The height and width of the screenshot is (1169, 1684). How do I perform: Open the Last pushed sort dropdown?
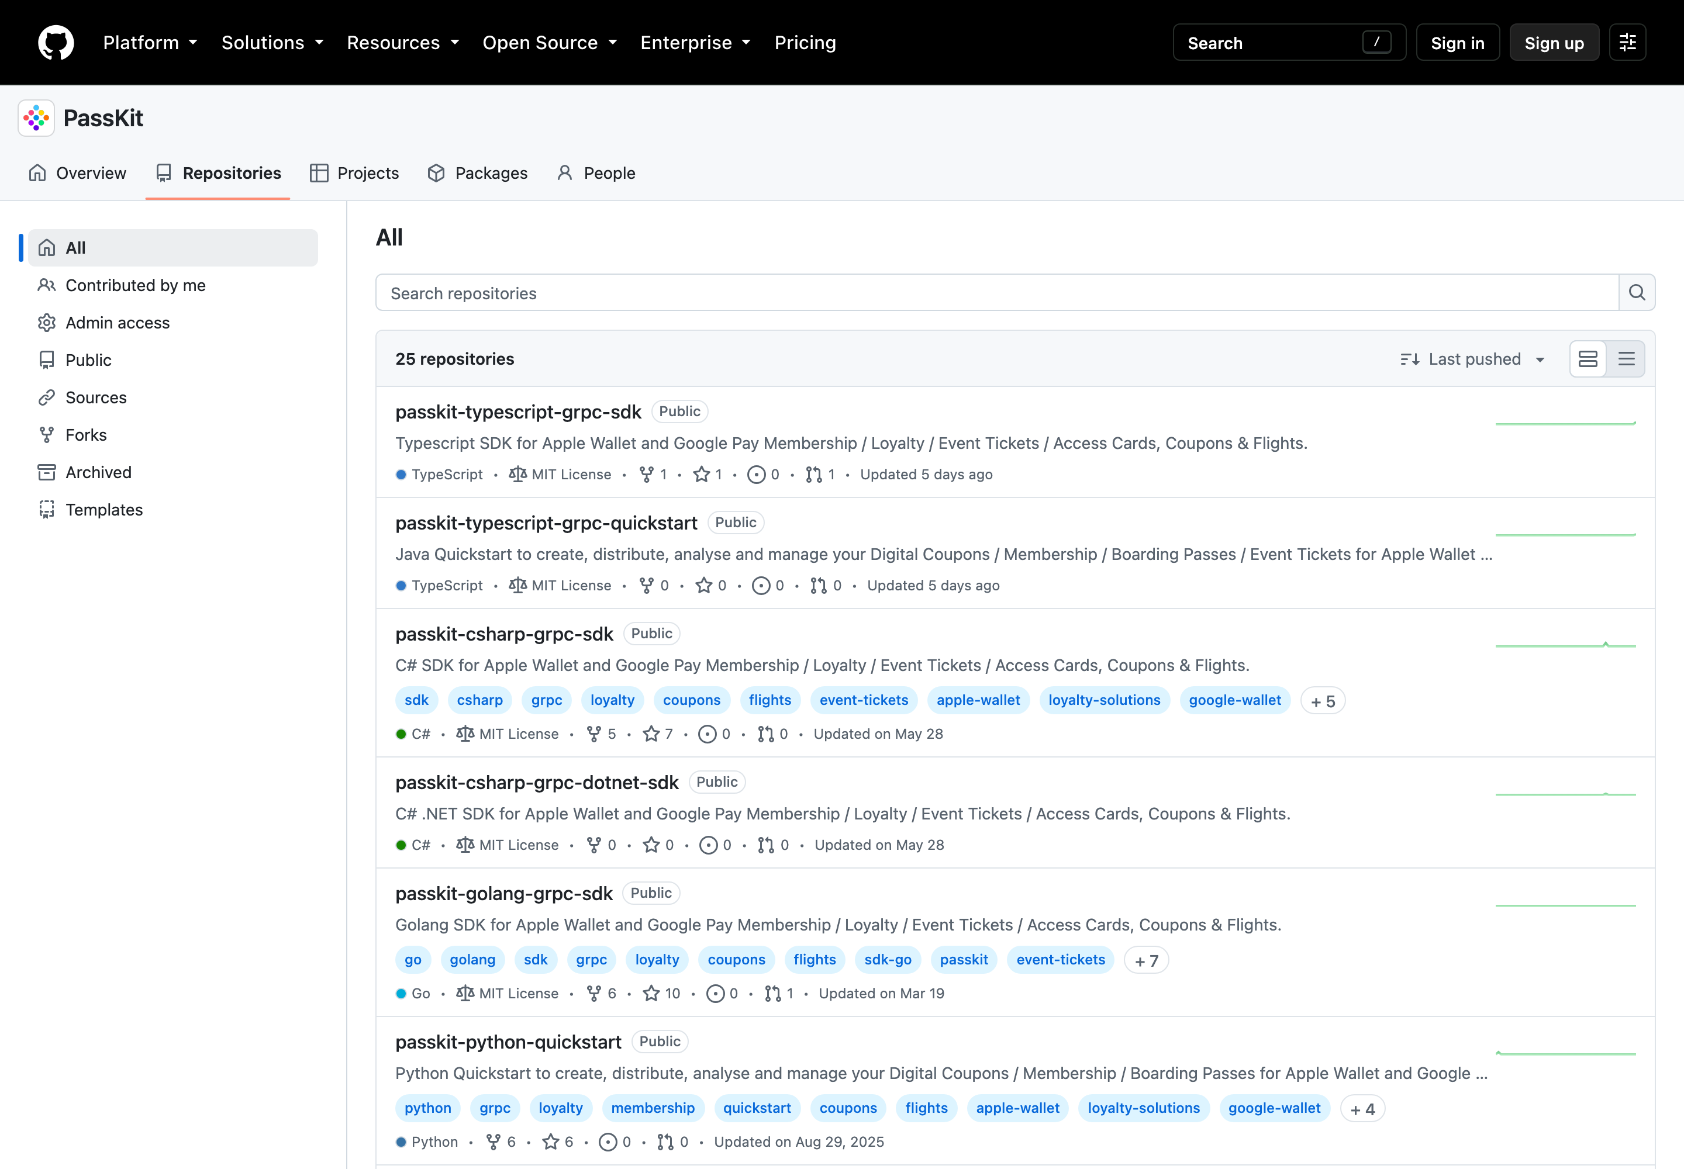(1473, 359)
